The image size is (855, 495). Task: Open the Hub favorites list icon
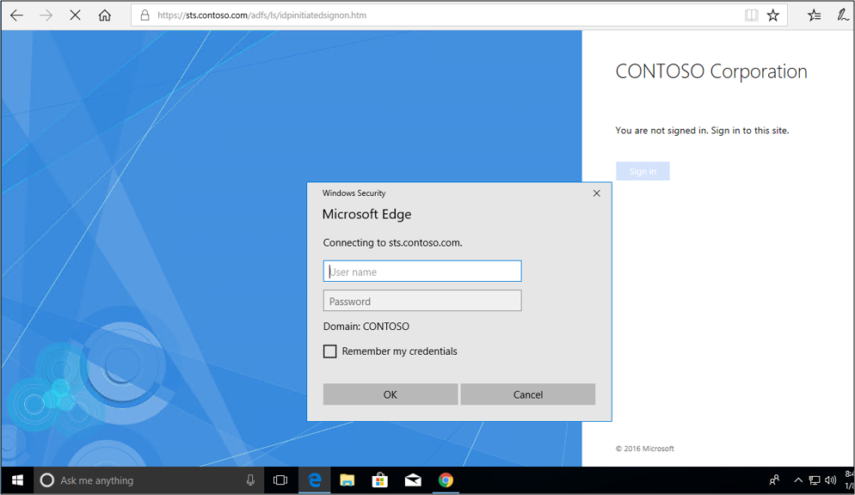pyautogui.click(x=814, y=15)
